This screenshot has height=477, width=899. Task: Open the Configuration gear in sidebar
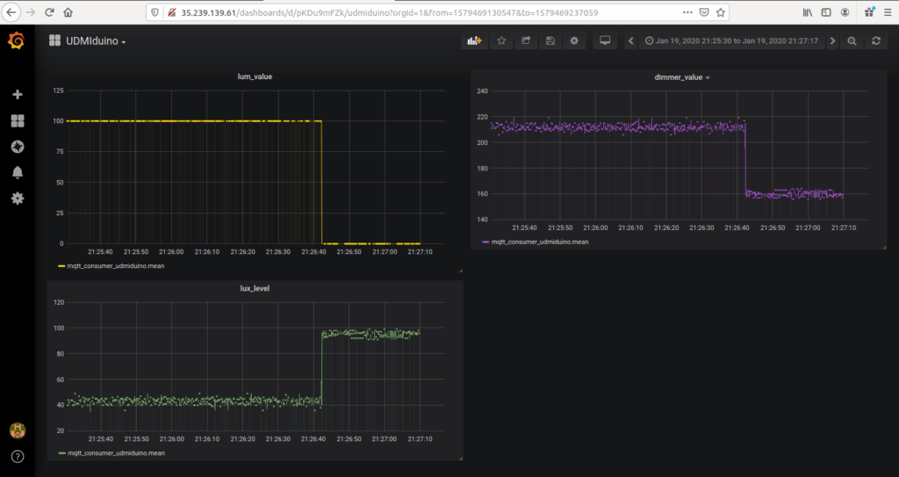(18, 199)
